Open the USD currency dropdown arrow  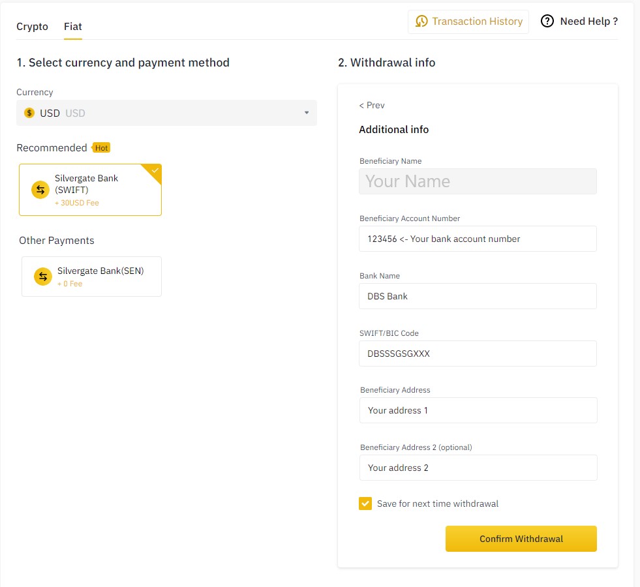click(307, 113)
